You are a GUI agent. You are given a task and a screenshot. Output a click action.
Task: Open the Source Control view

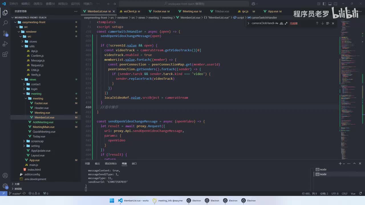point(5,34)
